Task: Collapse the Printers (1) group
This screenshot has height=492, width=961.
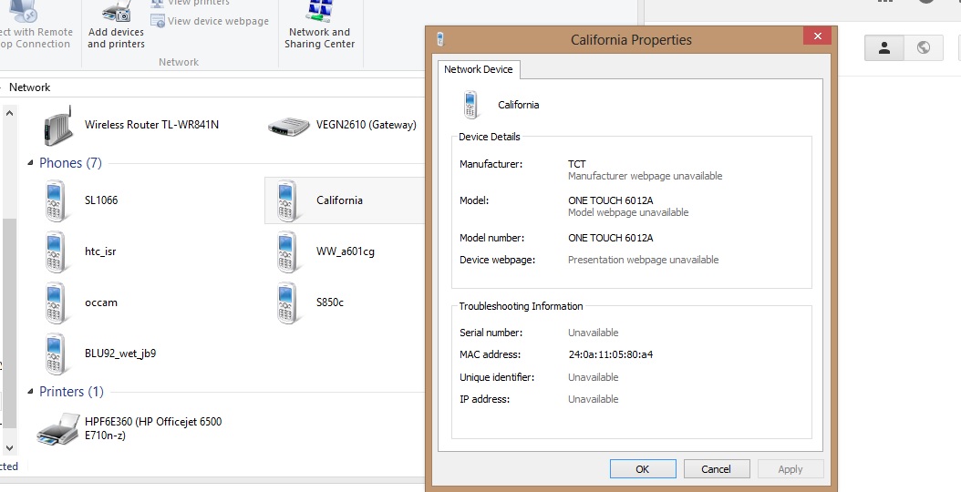Action: (x=31, y=392)
